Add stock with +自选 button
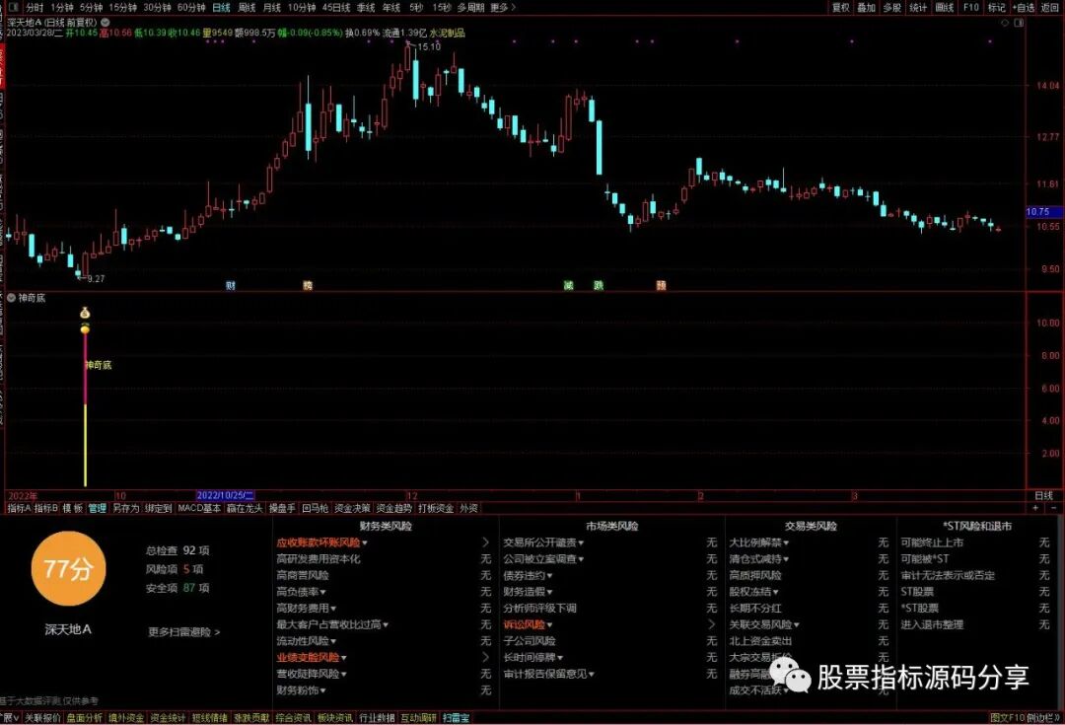The width and height of the screenshot is (1065, 725). [x=1024, y=8]
